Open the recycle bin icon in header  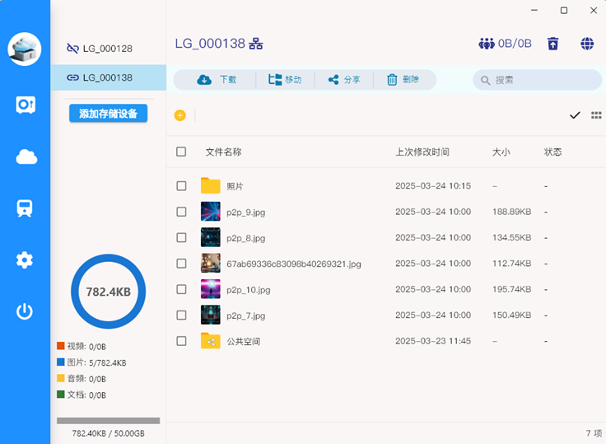click(553, 44)
